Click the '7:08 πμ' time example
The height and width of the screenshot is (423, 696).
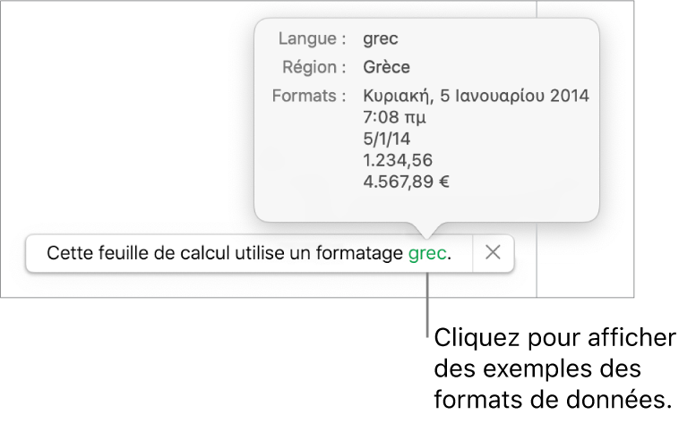tap(394, 116)
